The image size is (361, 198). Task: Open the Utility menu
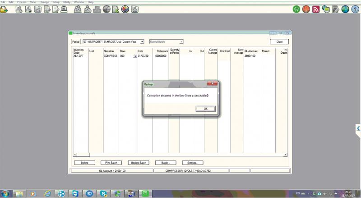click(67, 2)
